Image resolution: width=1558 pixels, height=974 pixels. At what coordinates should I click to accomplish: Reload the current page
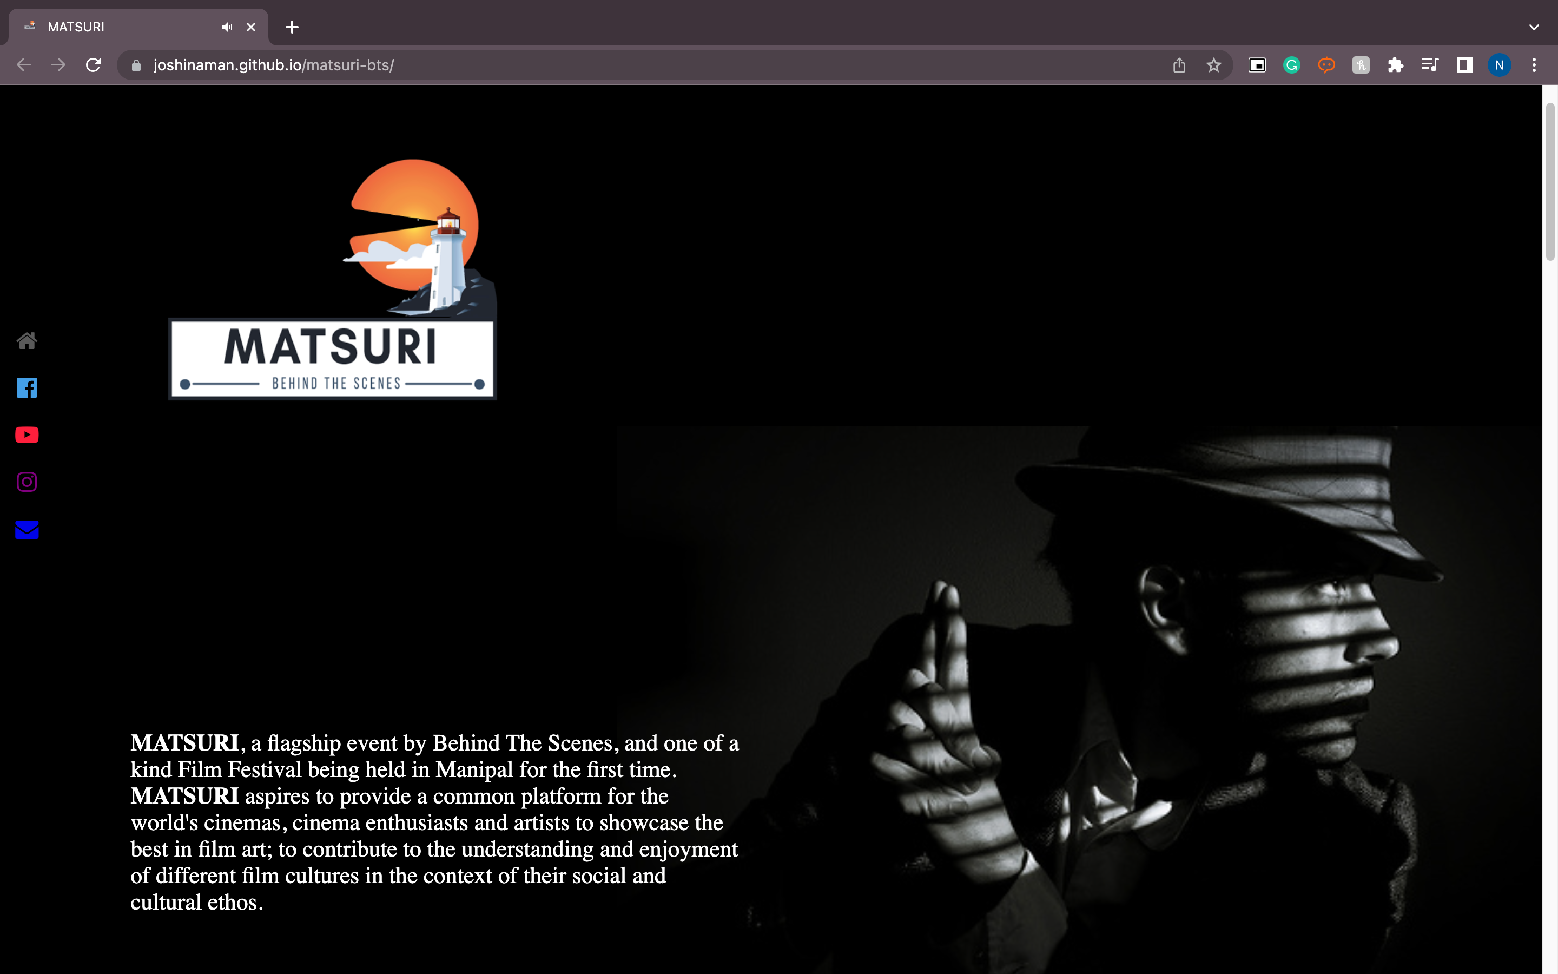94,65
